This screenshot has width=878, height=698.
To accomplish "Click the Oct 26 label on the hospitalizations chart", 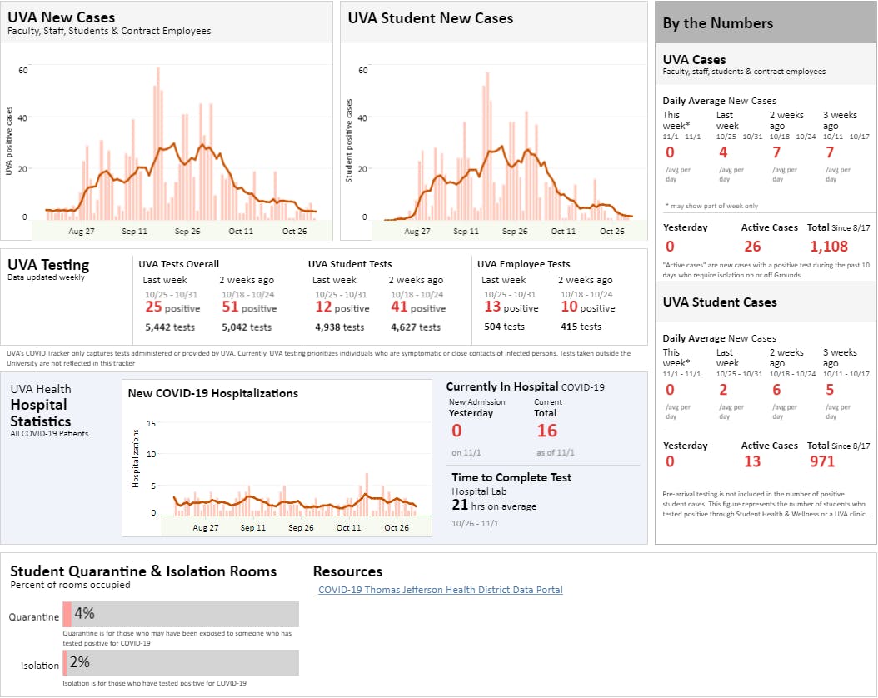I will click(397, 527).
